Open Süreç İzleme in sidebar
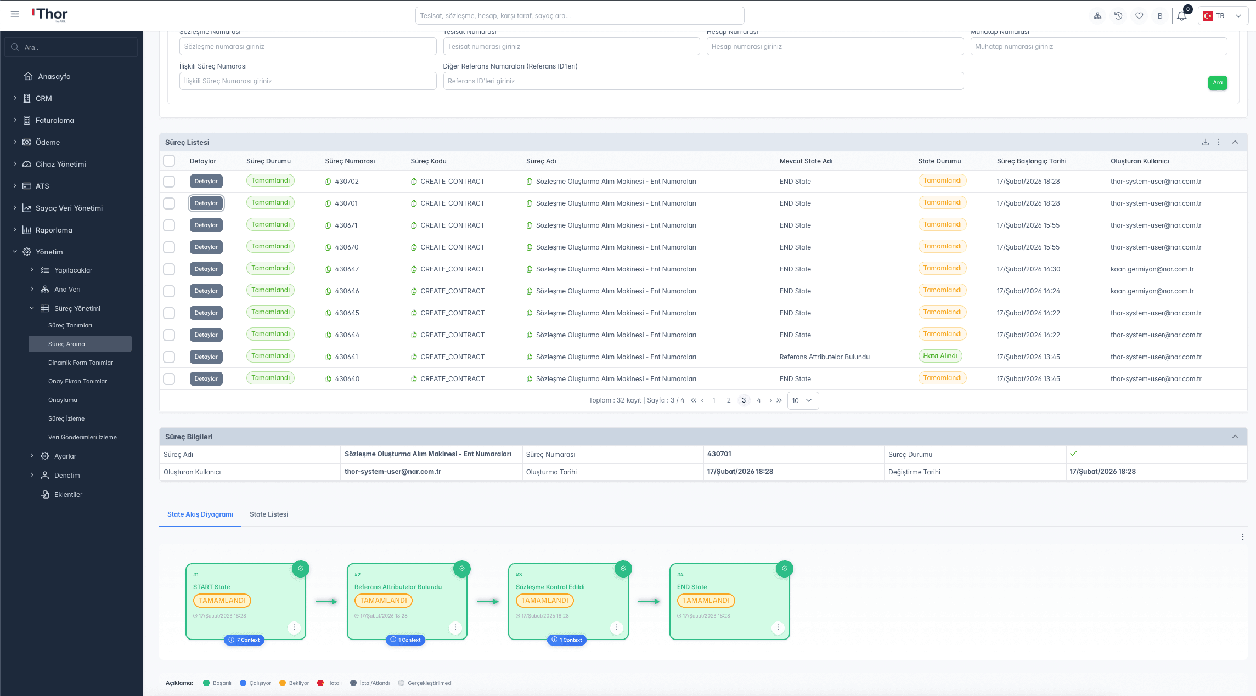This screenshot has height=696, width=1256. point(66,418)
